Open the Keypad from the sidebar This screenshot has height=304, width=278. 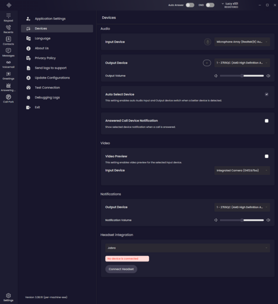click(8, 17)
